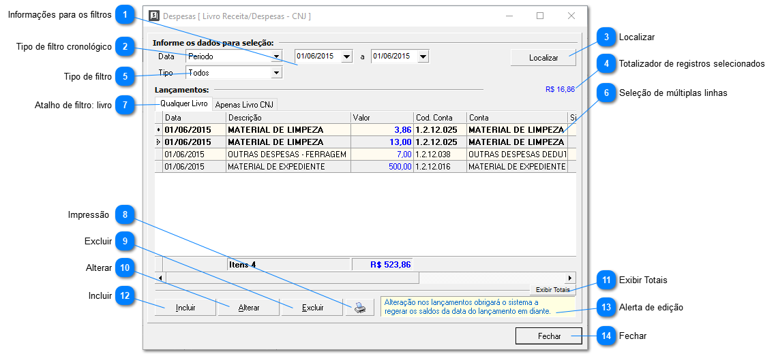Screen dimensions: 776x356
Task: Click the selected total R$ 16,86
Action: [561, 89]
